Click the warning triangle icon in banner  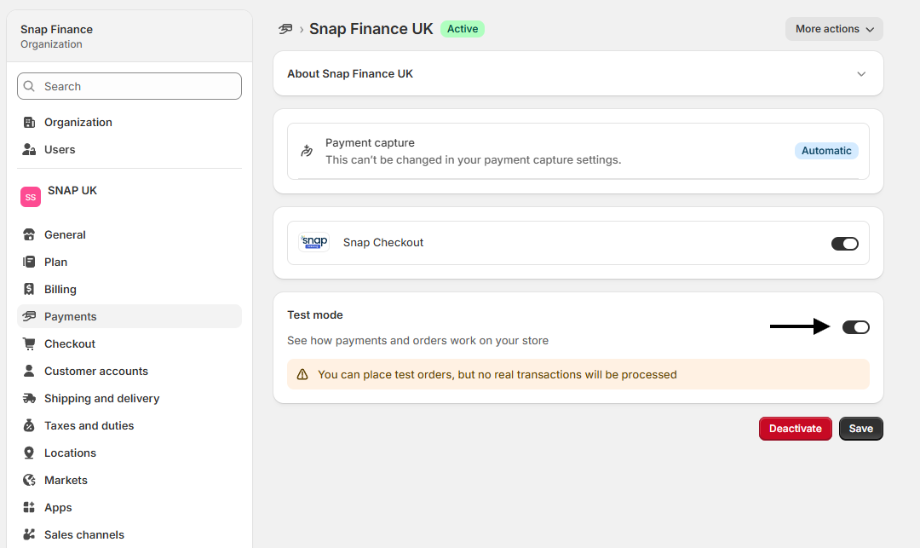pos(302,374)
